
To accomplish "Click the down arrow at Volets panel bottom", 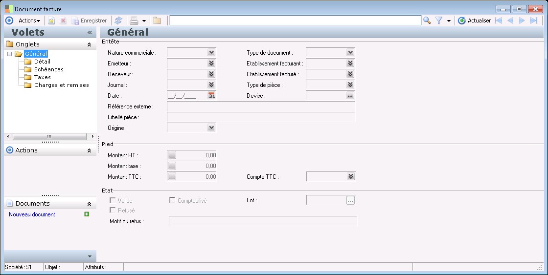I will point(90,256).
